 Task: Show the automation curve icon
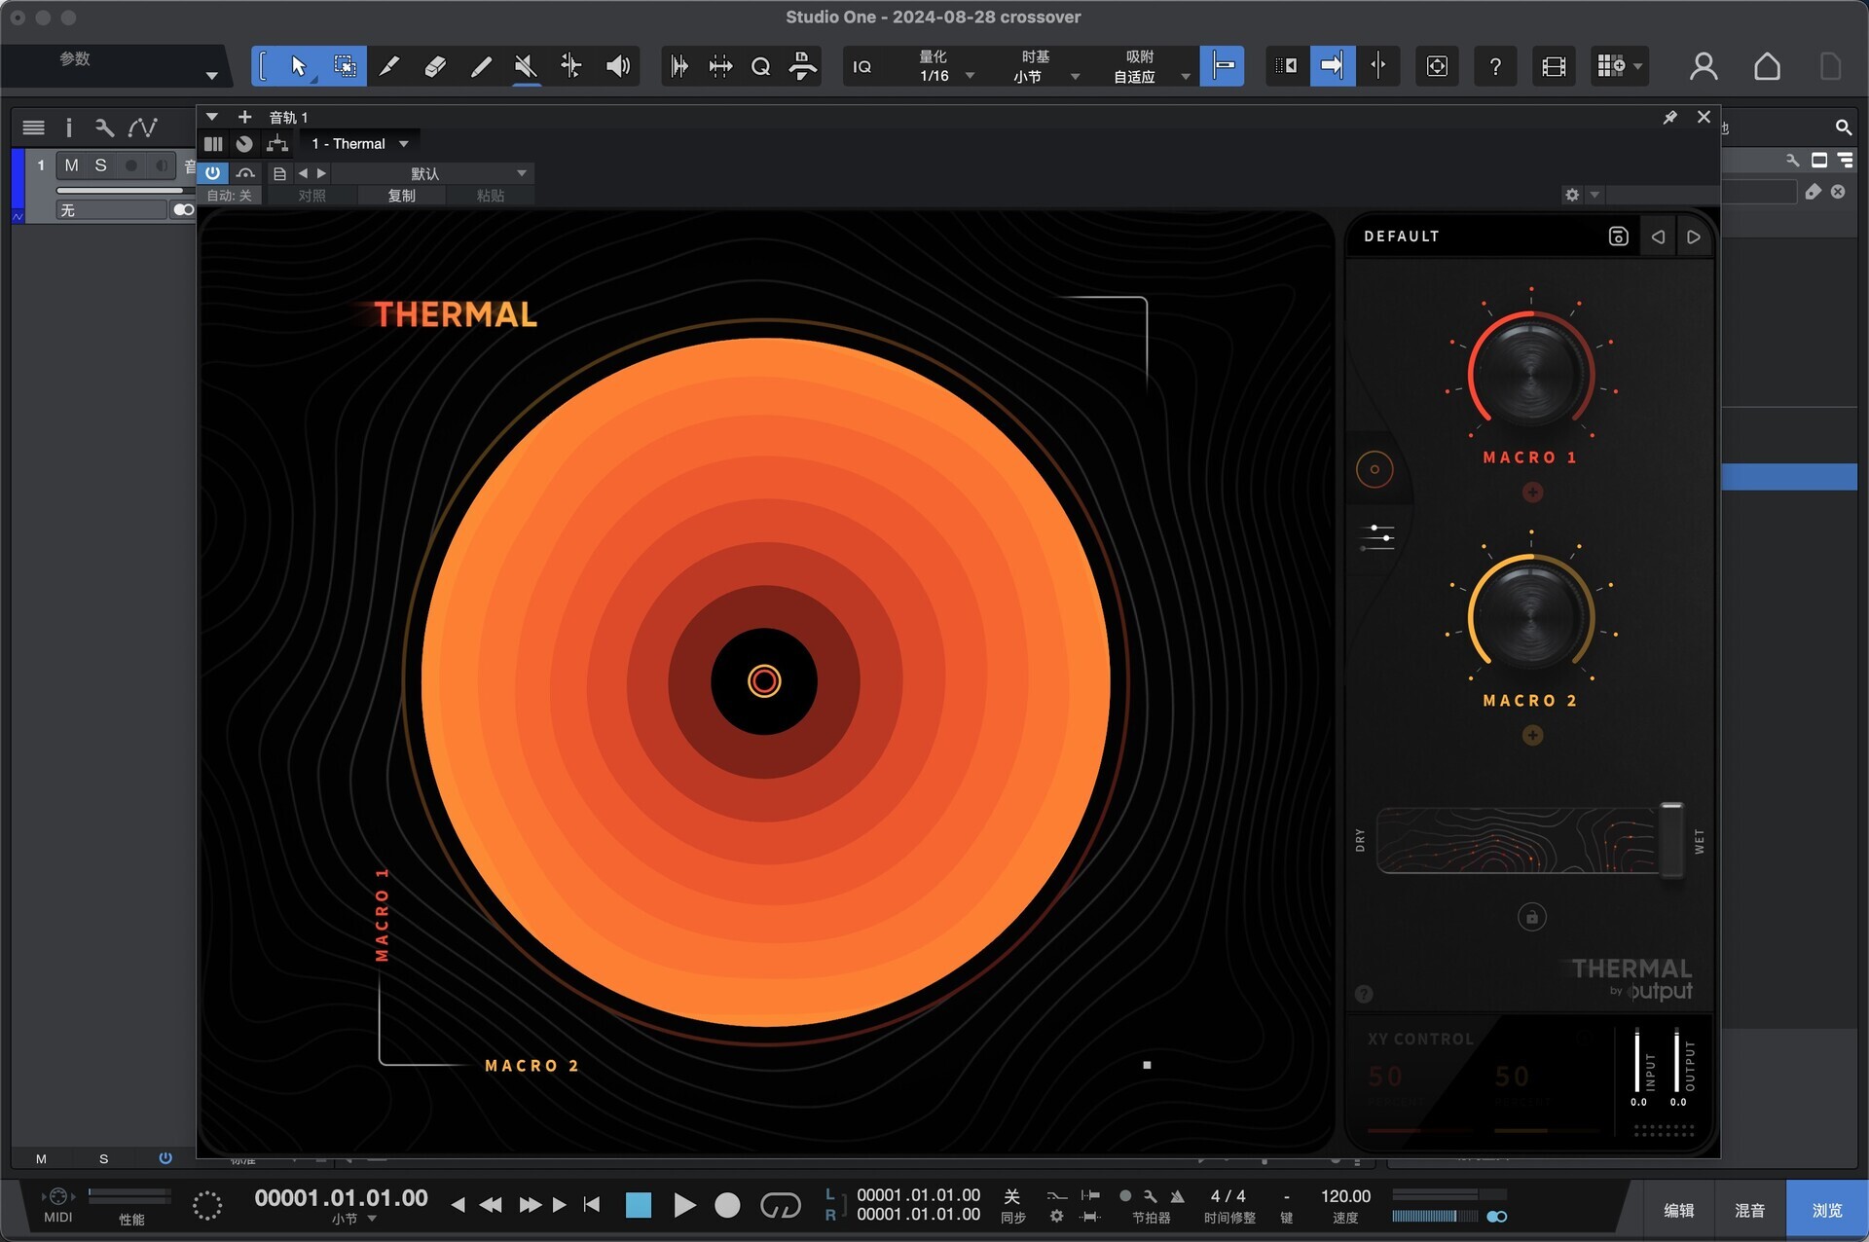coord(143,128)
